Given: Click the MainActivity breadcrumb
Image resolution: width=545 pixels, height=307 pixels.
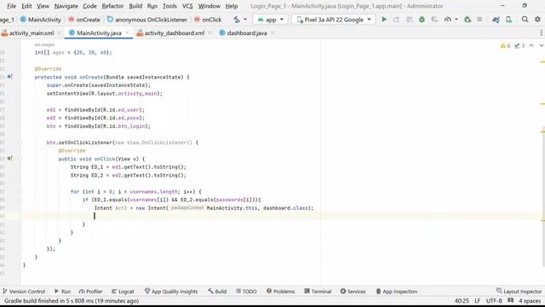Looking at the screenshot, I should click(41, 20).
